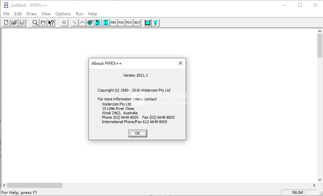Select the pump tool
Screen dimensions: 323x196
coord(90,22)
